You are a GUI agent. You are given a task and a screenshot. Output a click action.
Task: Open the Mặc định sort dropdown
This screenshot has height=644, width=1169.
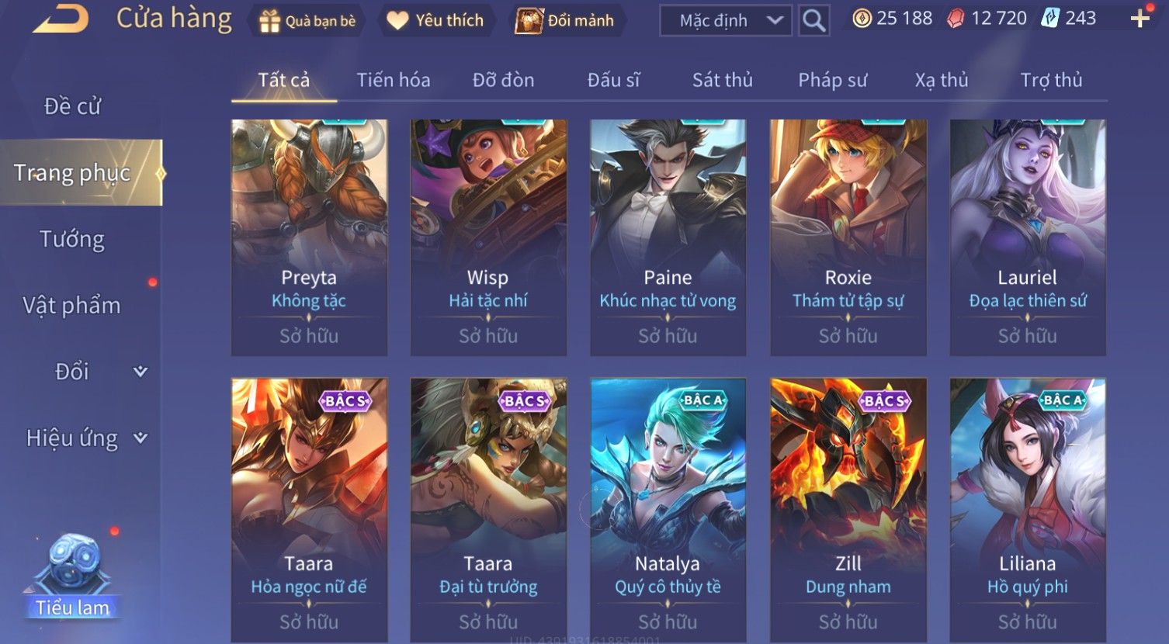[x=726, y=21]
